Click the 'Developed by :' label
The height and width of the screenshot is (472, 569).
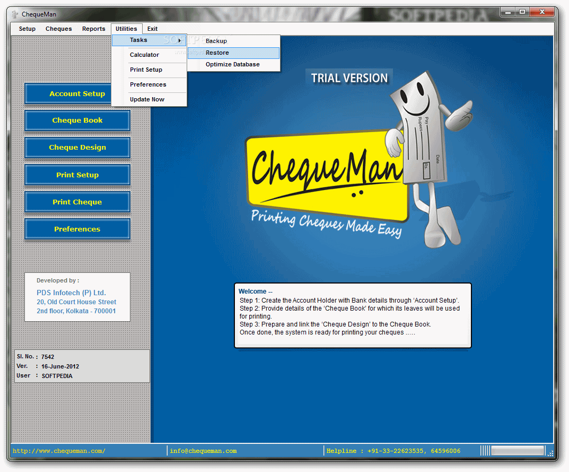pos(58,280)
